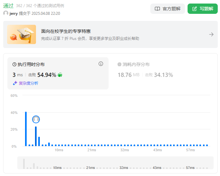The width and height of the screenshot is (220, 176).
Task: Click the 21ms axis label under chart
Action: [x=92, y=150]
